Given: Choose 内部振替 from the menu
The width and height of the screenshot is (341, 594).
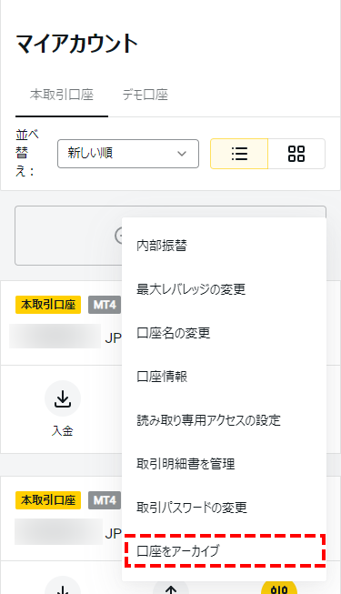Looking at the screenshot, I should (x=224, y=246).
